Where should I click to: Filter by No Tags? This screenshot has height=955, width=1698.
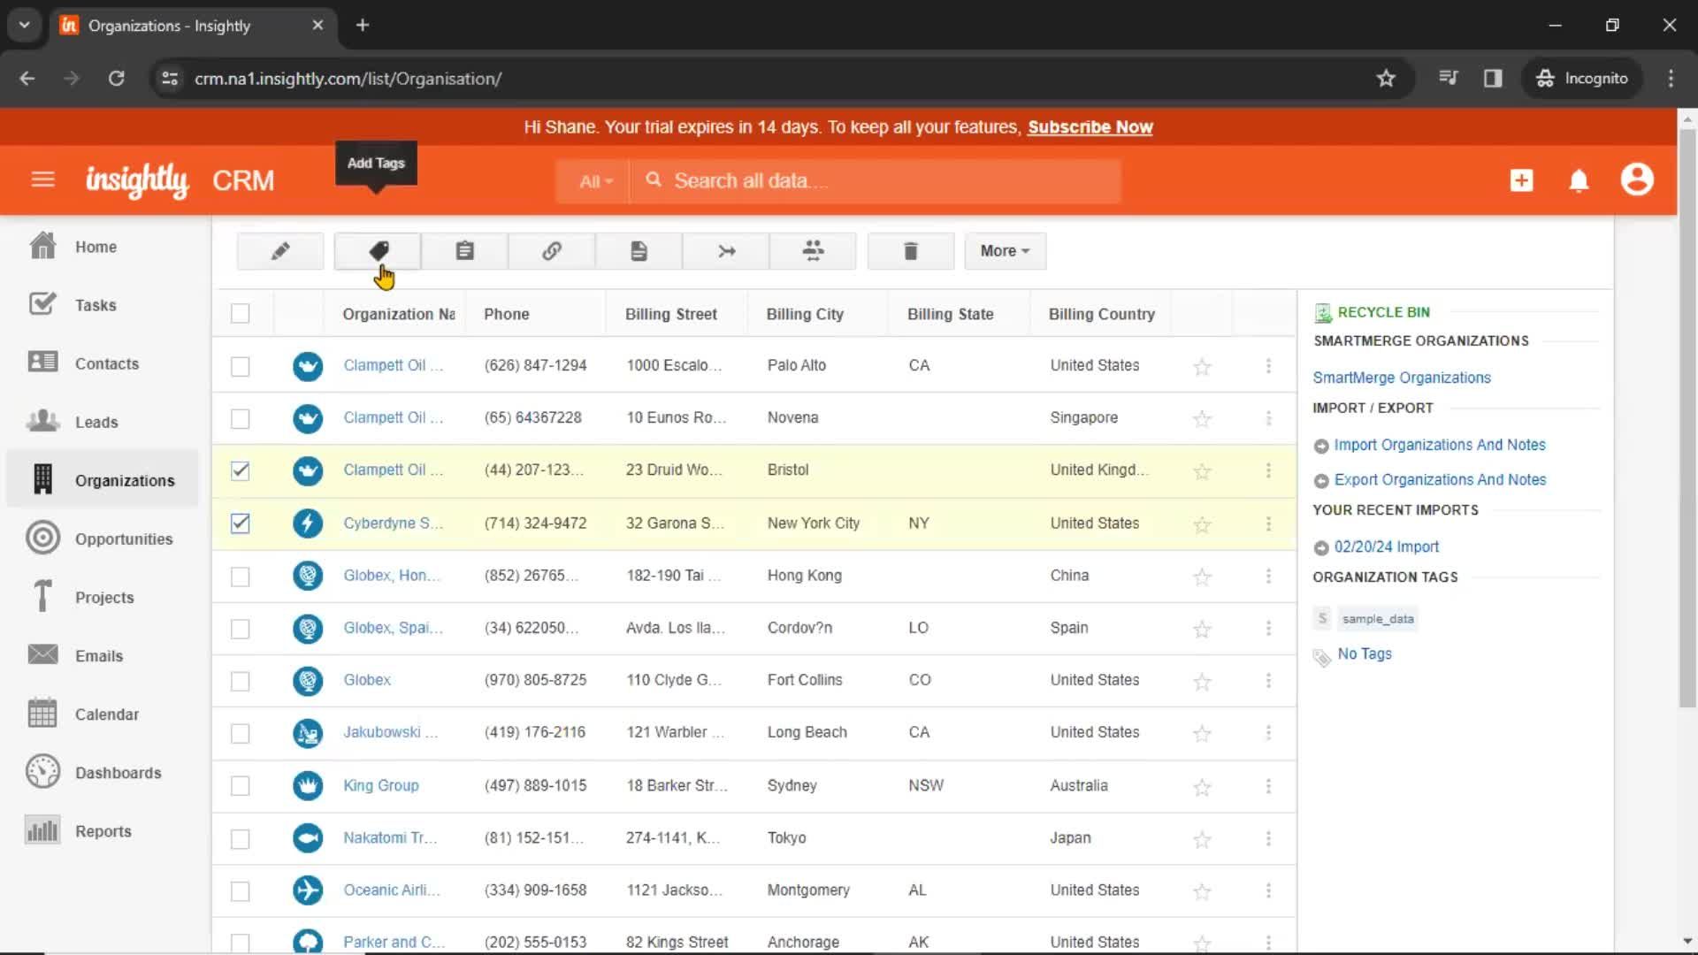pos(1364,653)
